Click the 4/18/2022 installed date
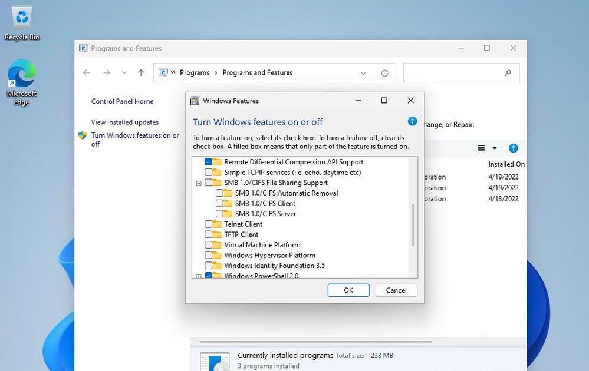The height and width of the screenshot is (371, 589). click(504, 199)
